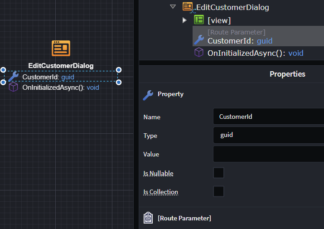Select CustomerId: guid in the tree
324x229 pixels.
[x=240, y=40]
